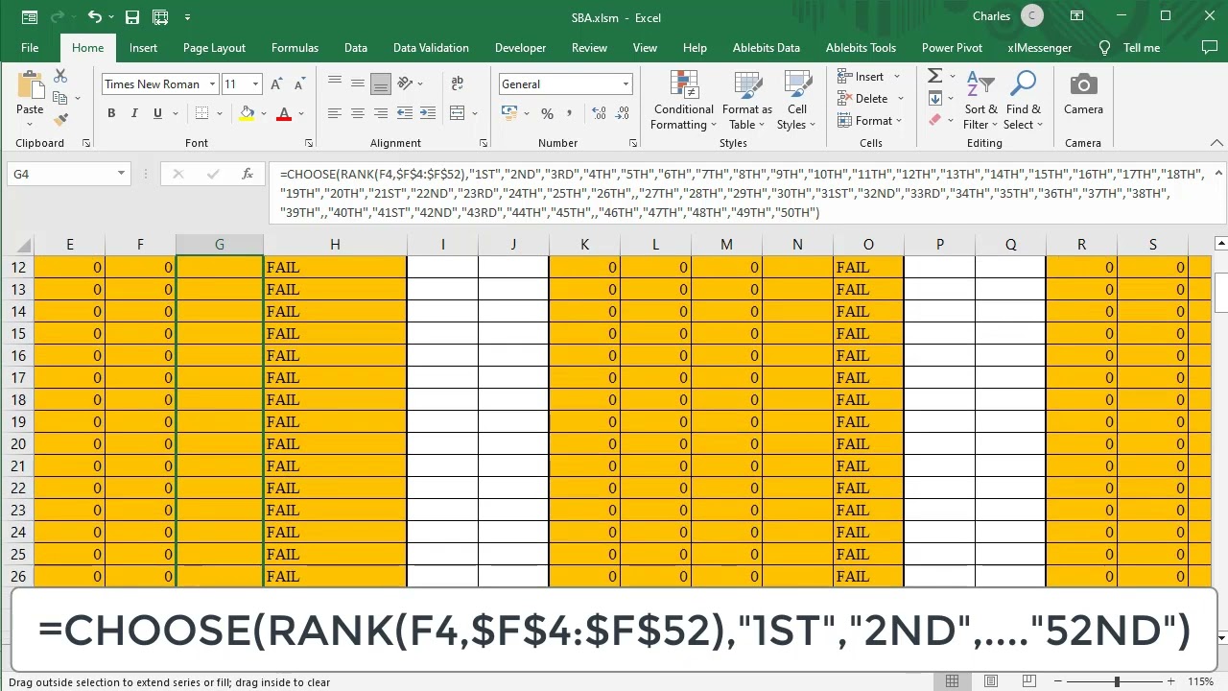1228x691 pixels.
Task: Click the Cut scissors icon
Action: pos(60,78)
